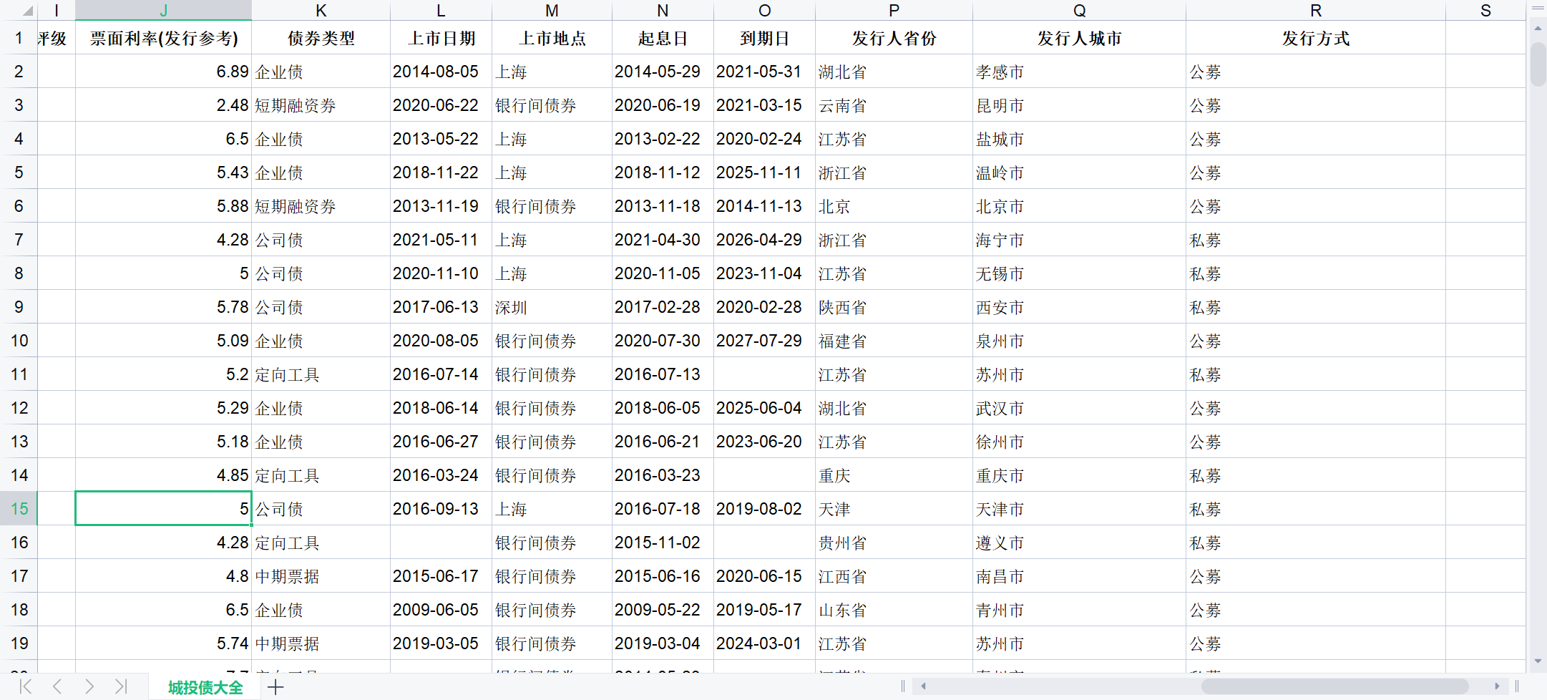Image resolution: width=1547 pixels, height=700 pixels.
Task: Click the horizontal scrollbar thumb
Action: [1334, 686]
